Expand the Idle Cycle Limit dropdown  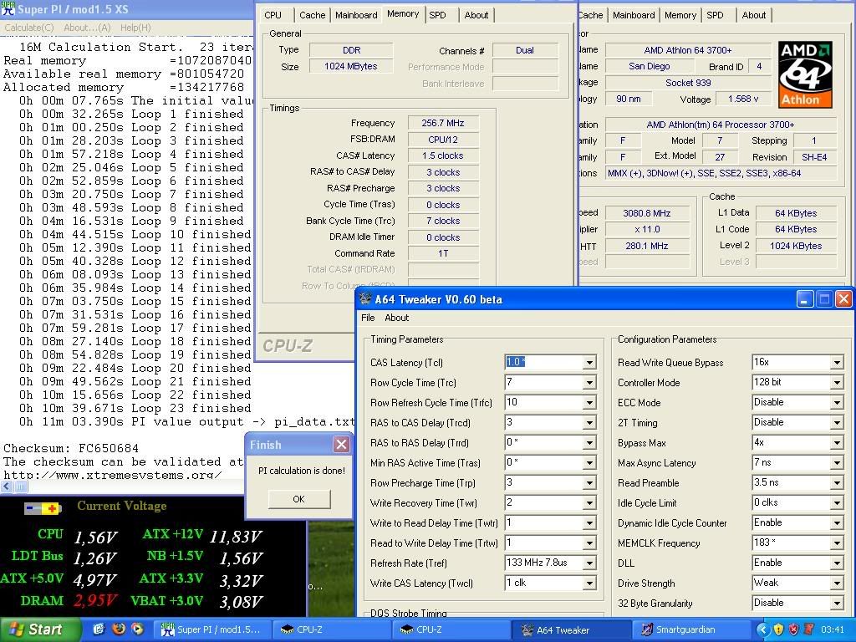pos(837,502)
